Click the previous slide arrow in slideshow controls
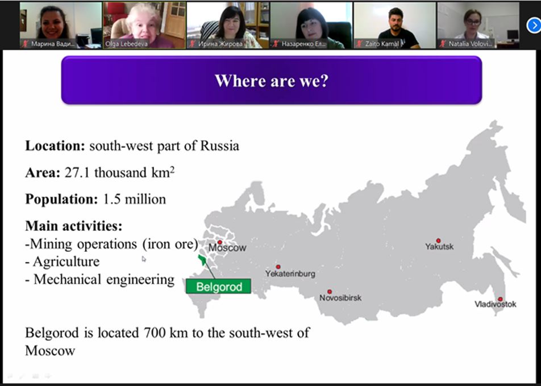This screenshot has width=541, height=386. click(9, 376)
